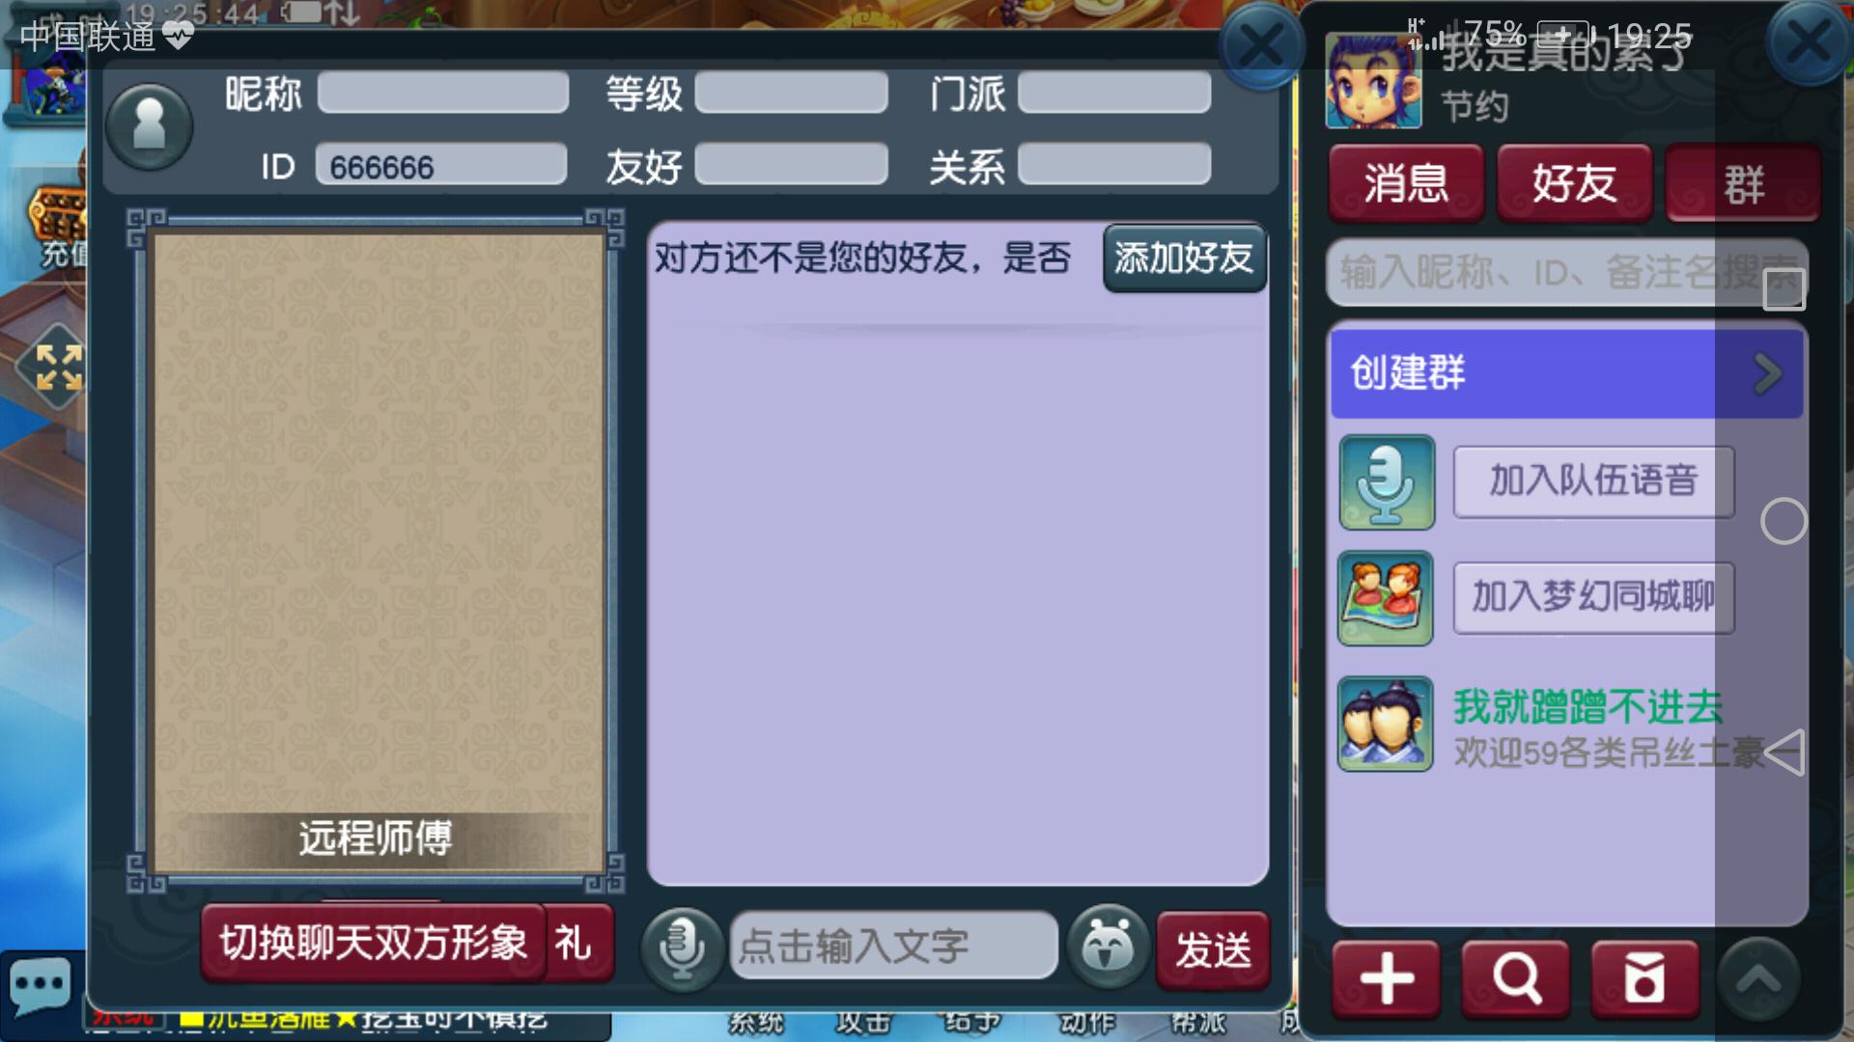Collapse panel with round up-arrow button
The height and width of the screenshot is (1042, 1854).
1758,980
